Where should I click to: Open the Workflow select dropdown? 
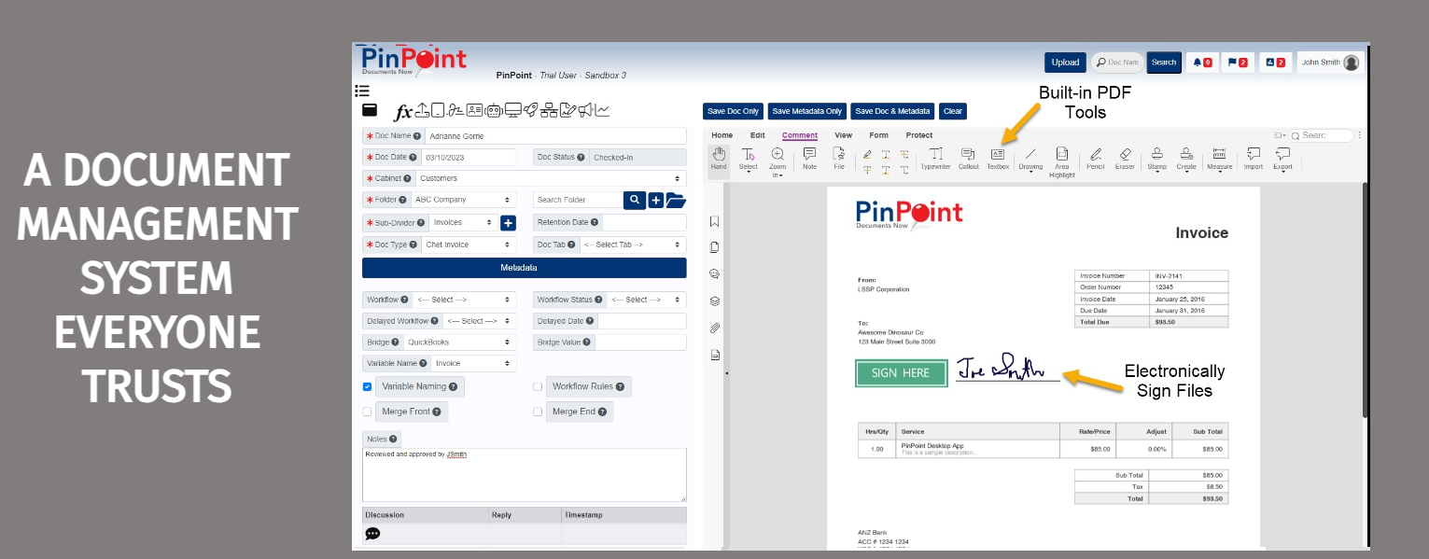[465, 300]
